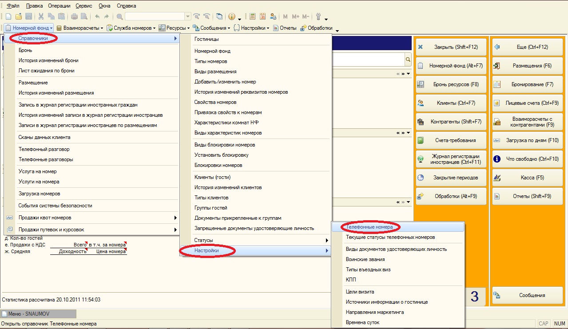Click the New document toolbar icon
568x329 pixels.
(x=8, y=17)
